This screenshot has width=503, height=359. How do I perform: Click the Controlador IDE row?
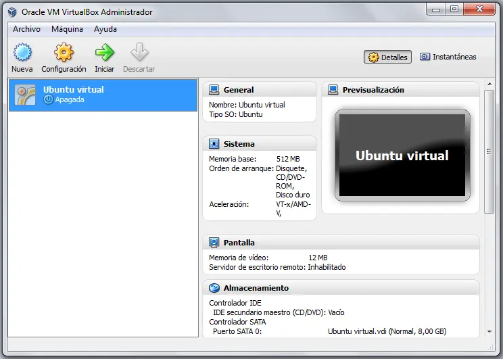tap(235, 303)
